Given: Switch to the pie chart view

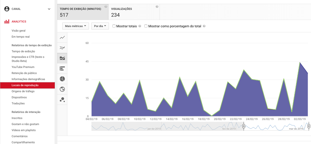Looking at the screenshot, I should coord(62,79).
